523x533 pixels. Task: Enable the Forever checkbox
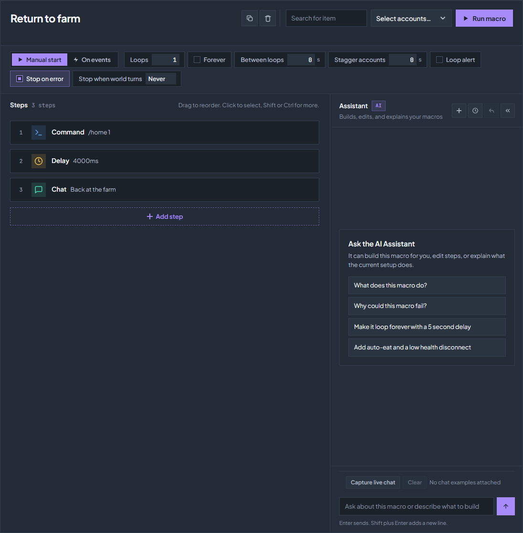coord(197,60)
